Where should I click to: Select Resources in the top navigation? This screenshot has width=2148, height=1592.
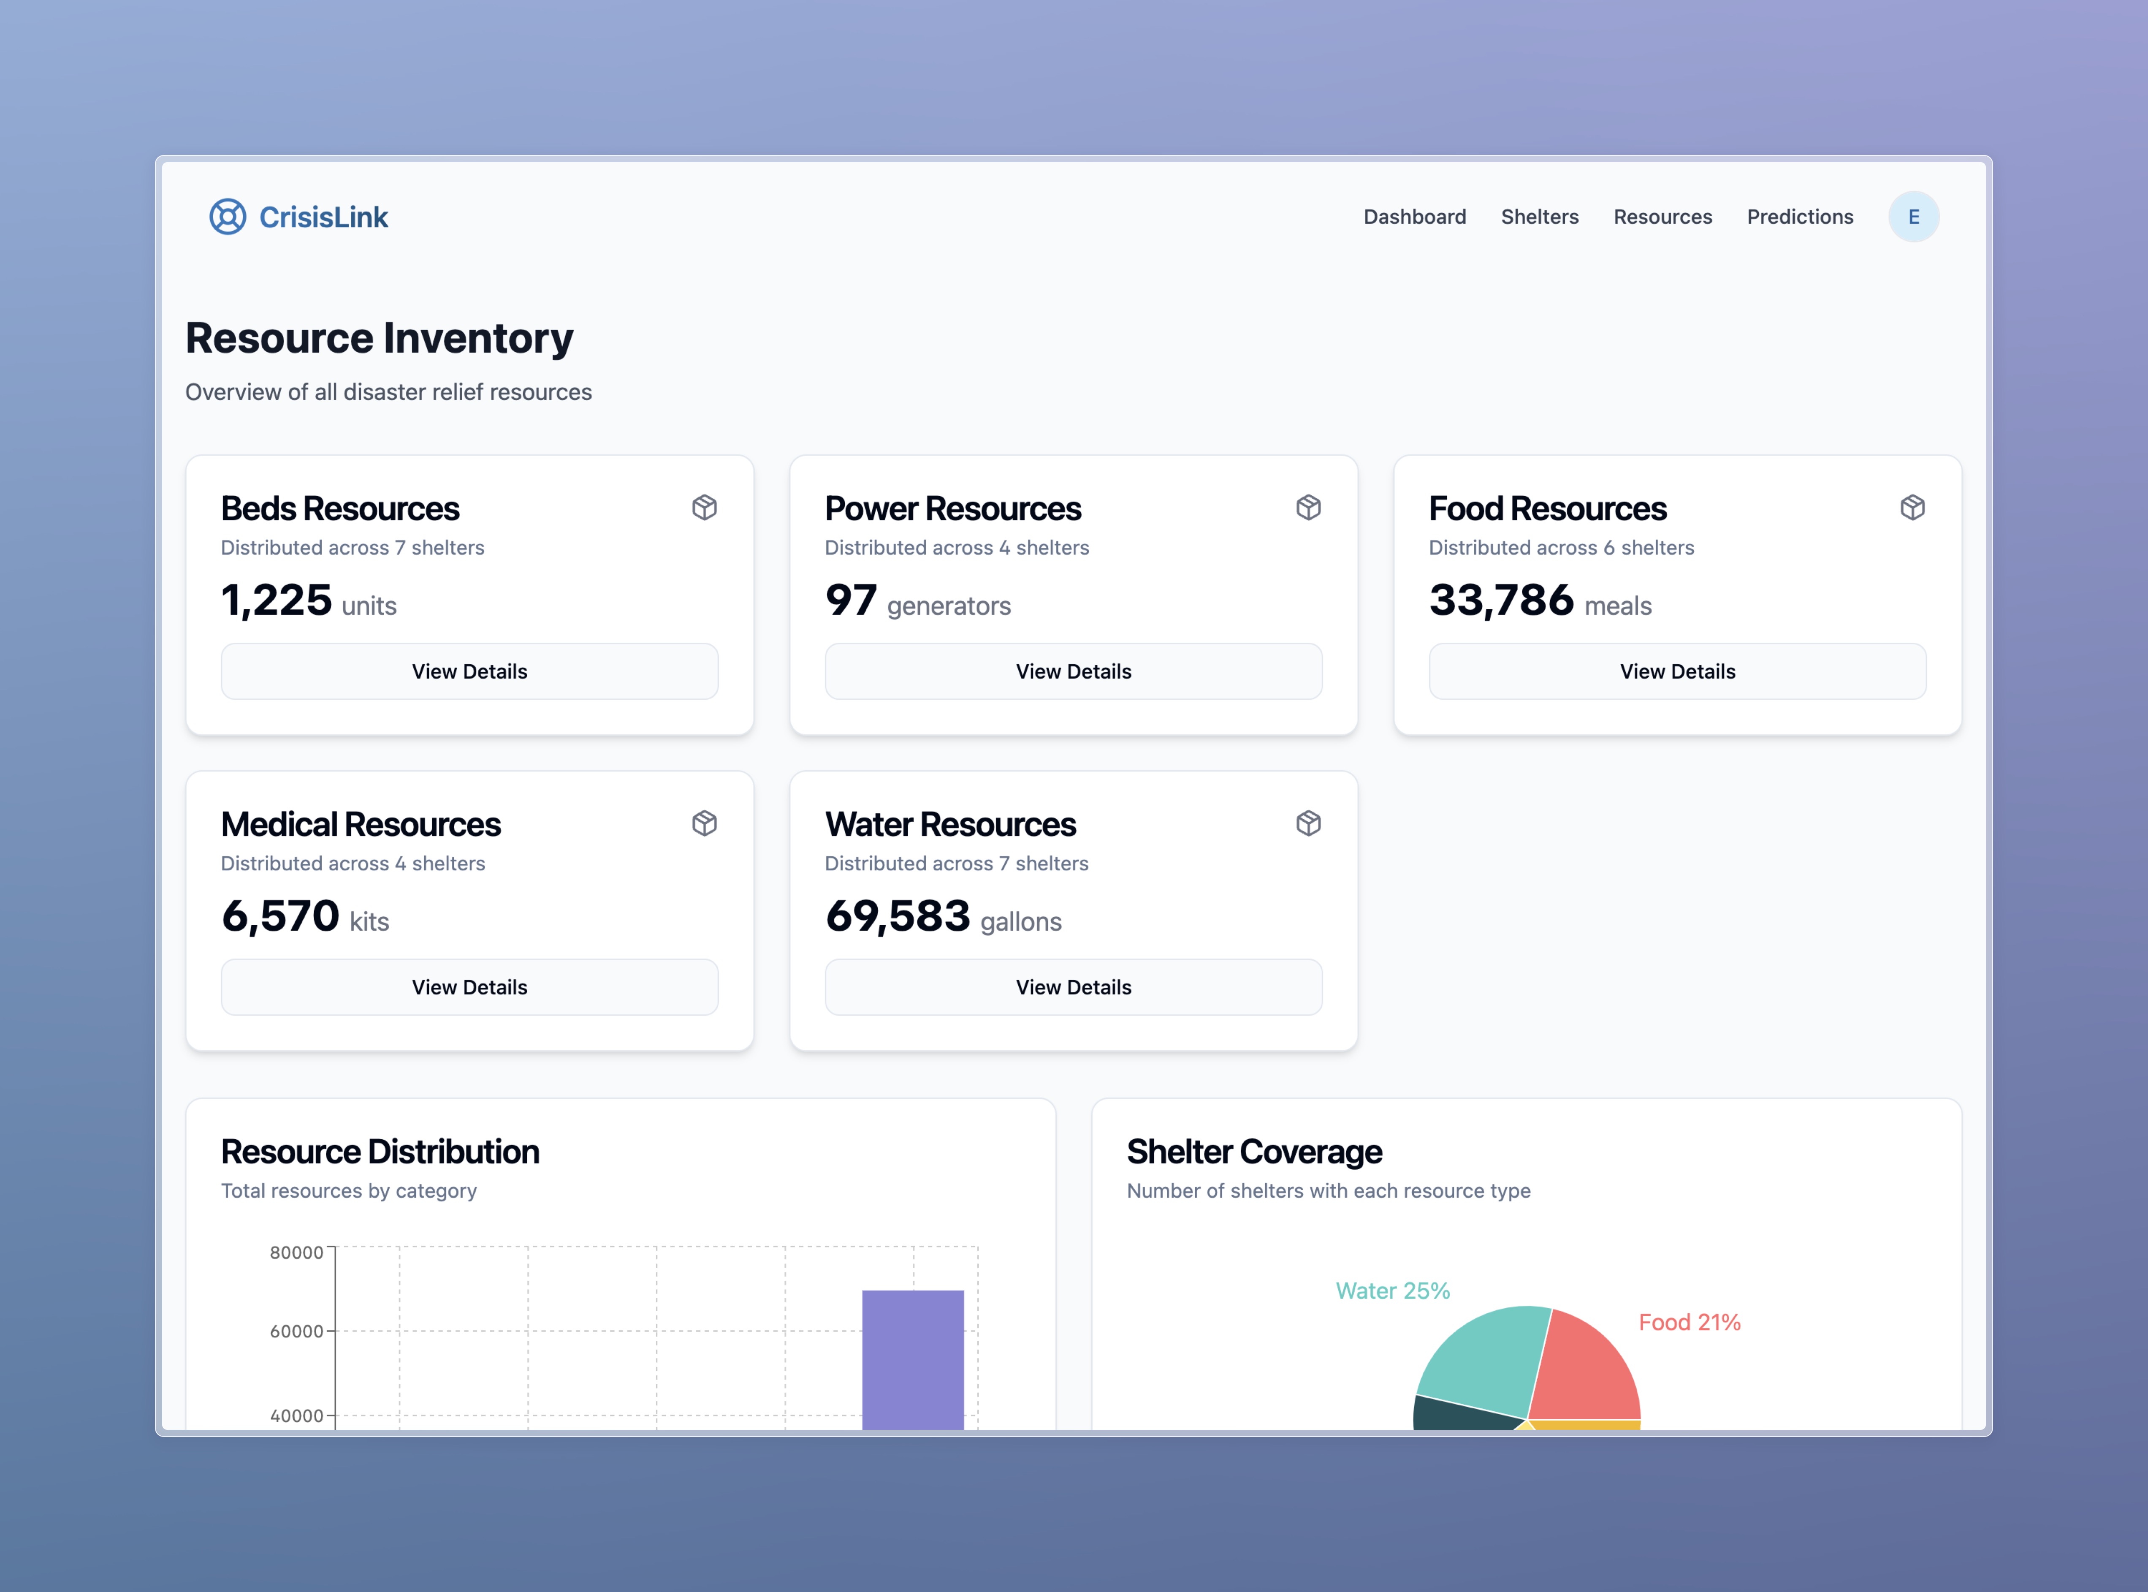coord(1663,217)
